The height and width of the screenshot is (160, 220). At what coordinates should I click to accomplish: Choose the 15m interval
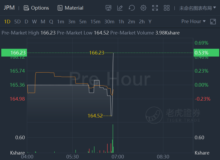(x=96, y=22)
